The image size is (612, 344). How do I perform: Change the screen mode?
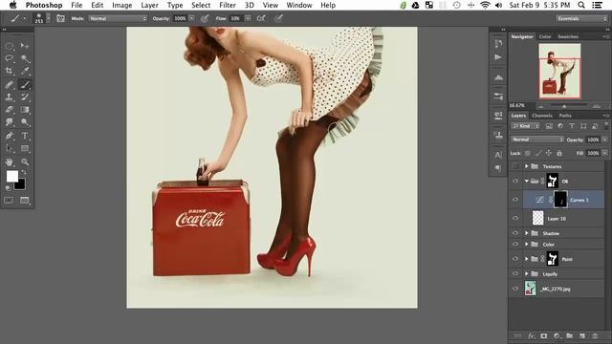point(25,200)
